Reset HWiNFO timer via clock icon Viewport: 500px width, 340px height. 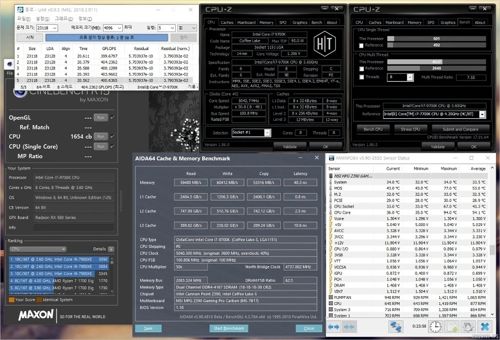click(x=435, y=327)
